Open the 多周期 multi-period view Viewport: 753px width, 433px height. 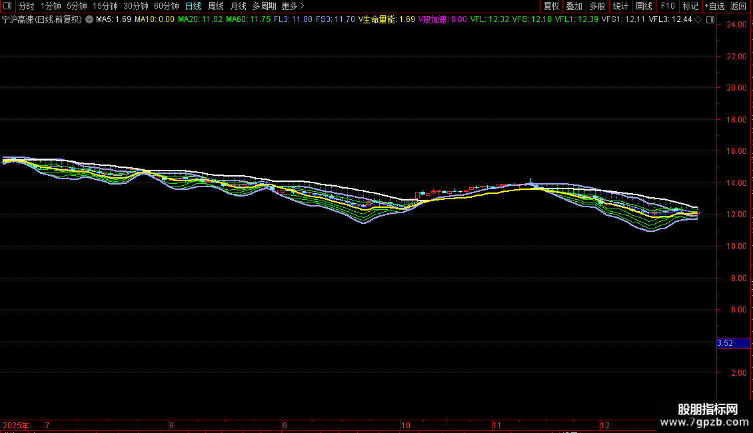coord(264,6)
